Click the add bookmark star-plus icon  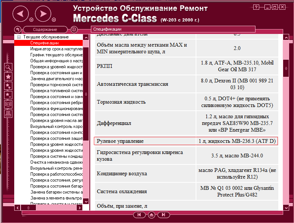tap(8, 86)
